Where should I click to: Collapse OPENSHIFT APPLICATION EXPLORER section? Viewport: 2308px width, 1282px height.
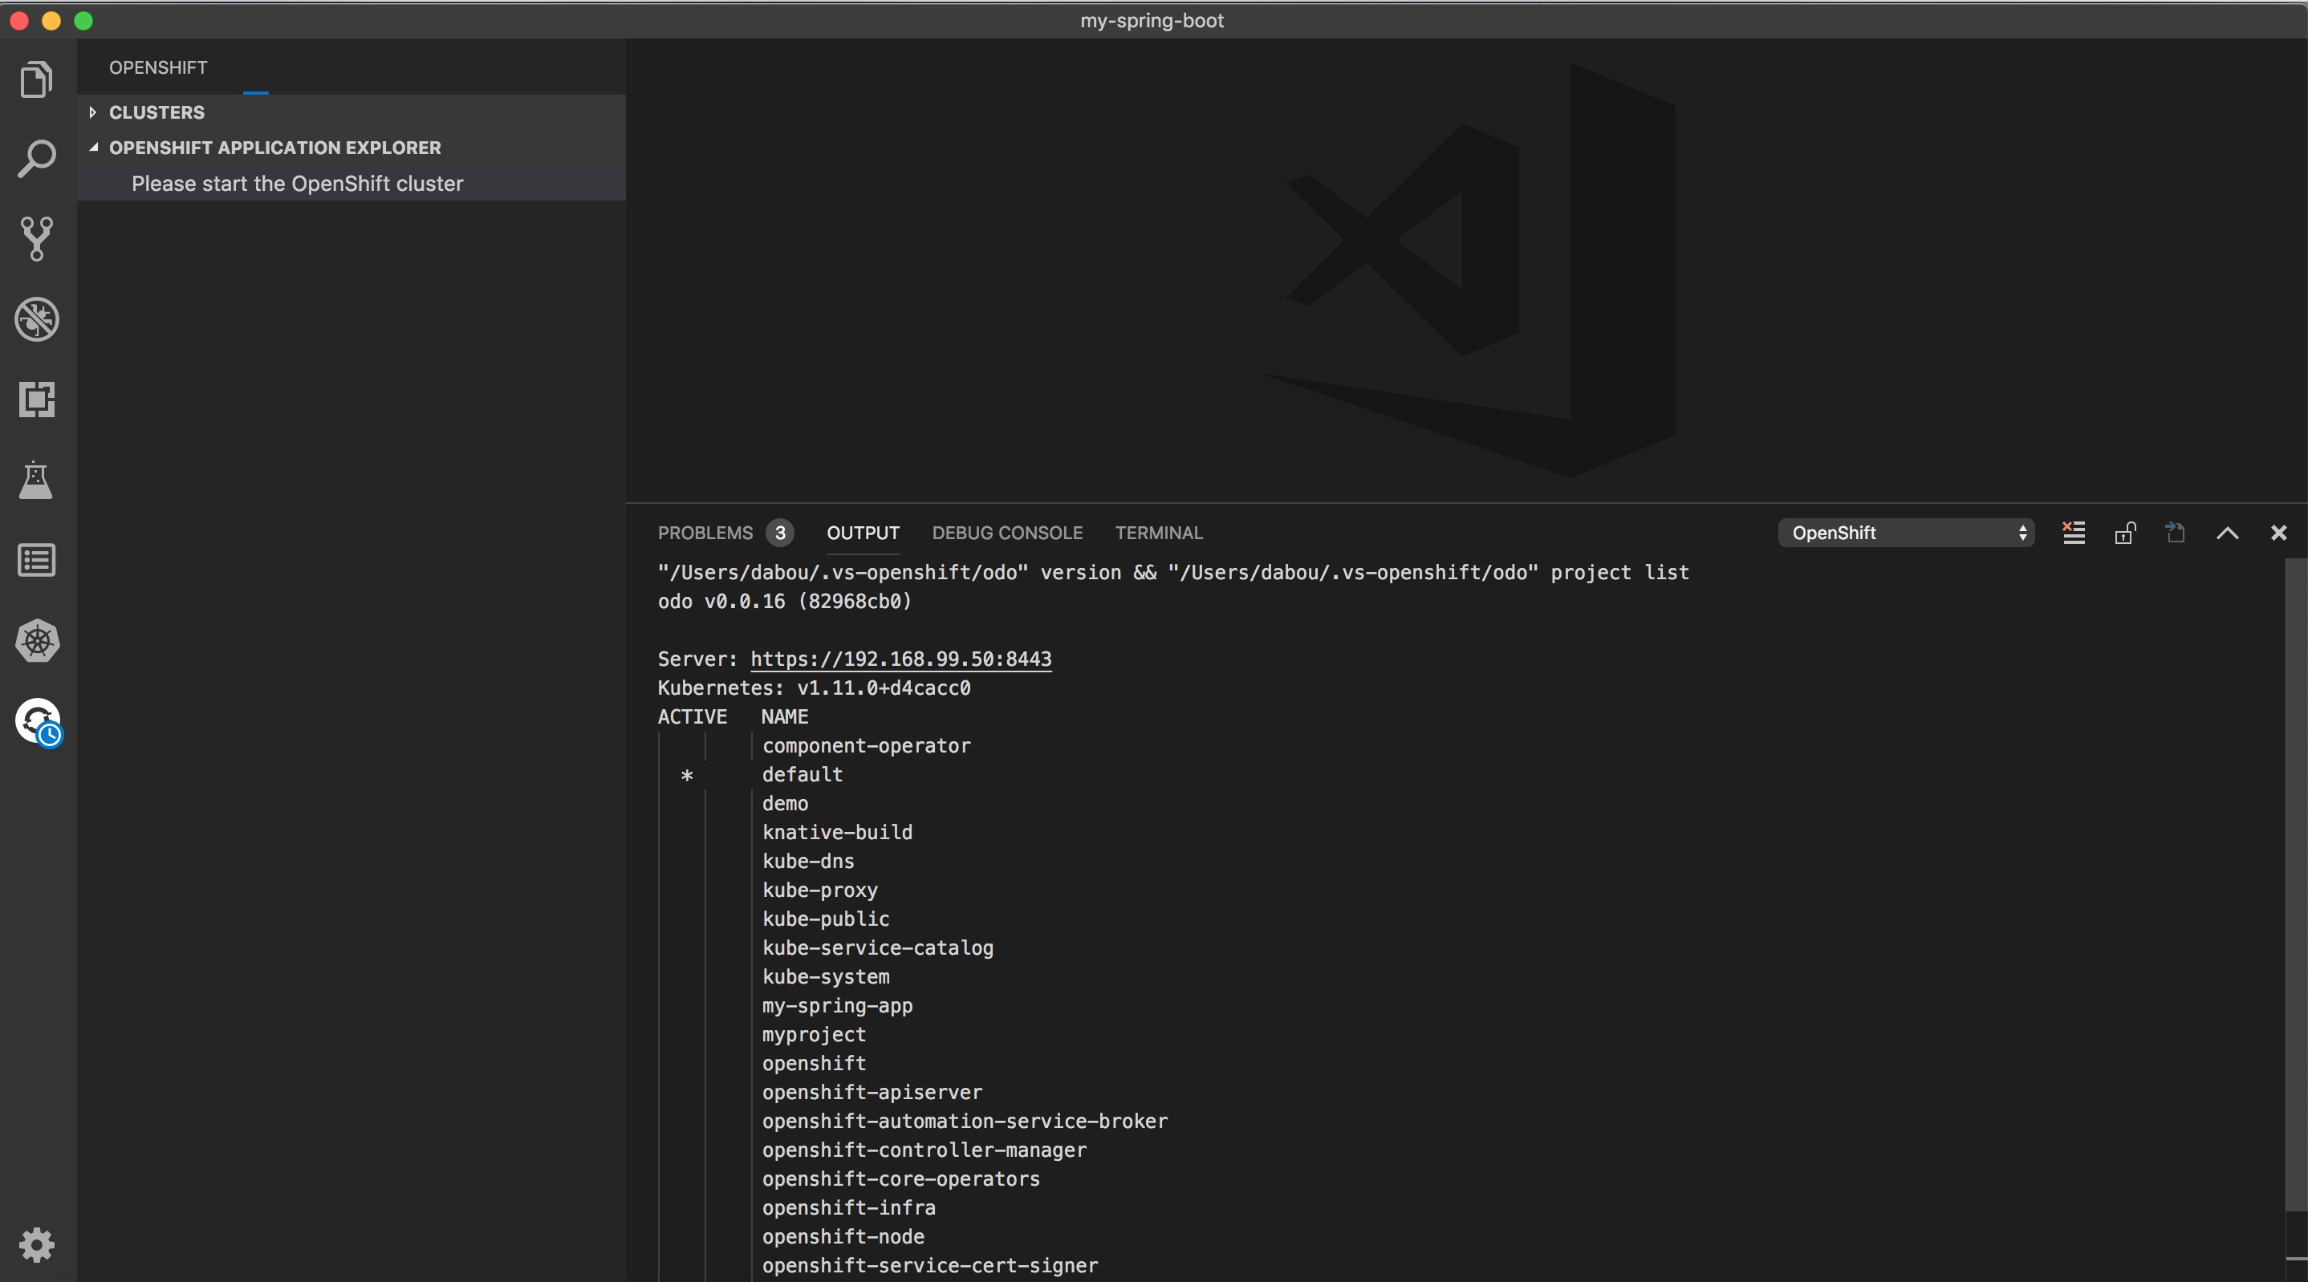point(93,147)
